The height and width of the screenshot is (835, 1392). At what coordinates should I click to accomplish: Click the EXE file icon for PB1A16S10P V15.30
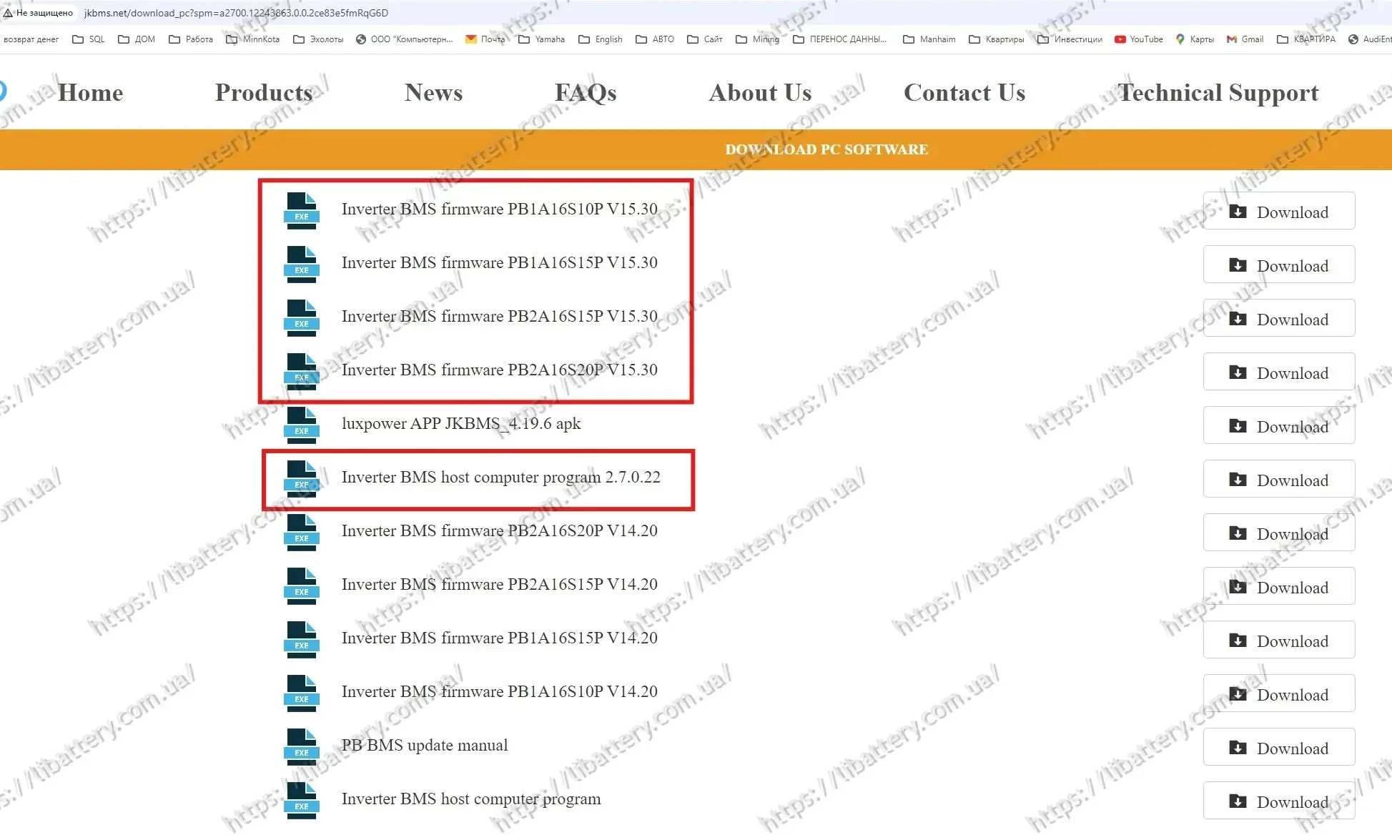[302, 211]
